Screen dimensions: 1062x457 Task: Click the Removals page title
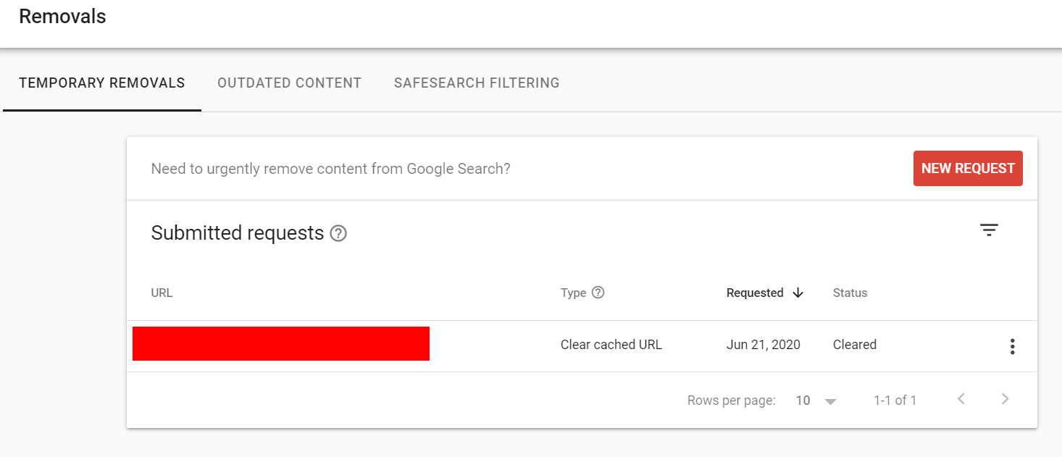pyautogui.click(x=62, y=16)
